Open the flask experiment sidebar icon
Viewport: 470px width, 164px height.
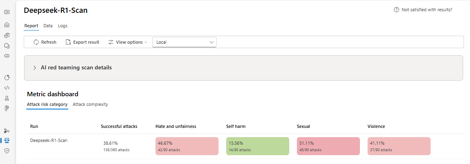[x=7, y=98]
